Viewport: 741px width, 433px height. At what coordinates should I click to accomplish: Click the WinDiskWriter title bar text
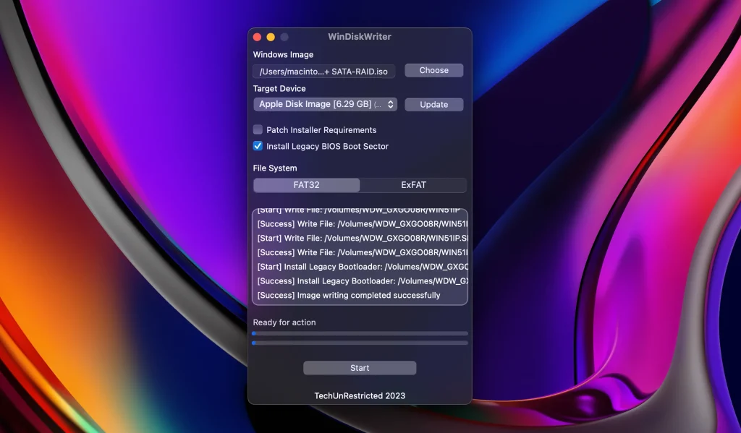pyautogui.click(x=360, y=36)
